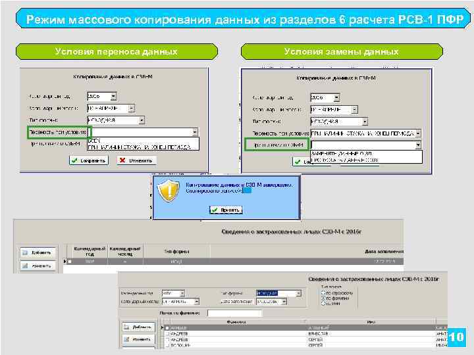Select 'по фамилии' search radio button
Image resolution: width=474 pixels, height=355 pixels.
click(x=323, y=298)
